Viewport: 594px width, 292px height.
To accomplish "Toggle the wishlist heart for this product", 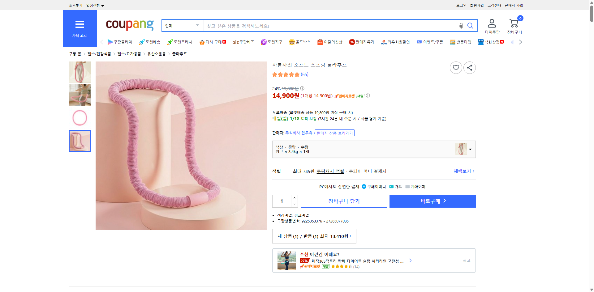I will 455,67.
